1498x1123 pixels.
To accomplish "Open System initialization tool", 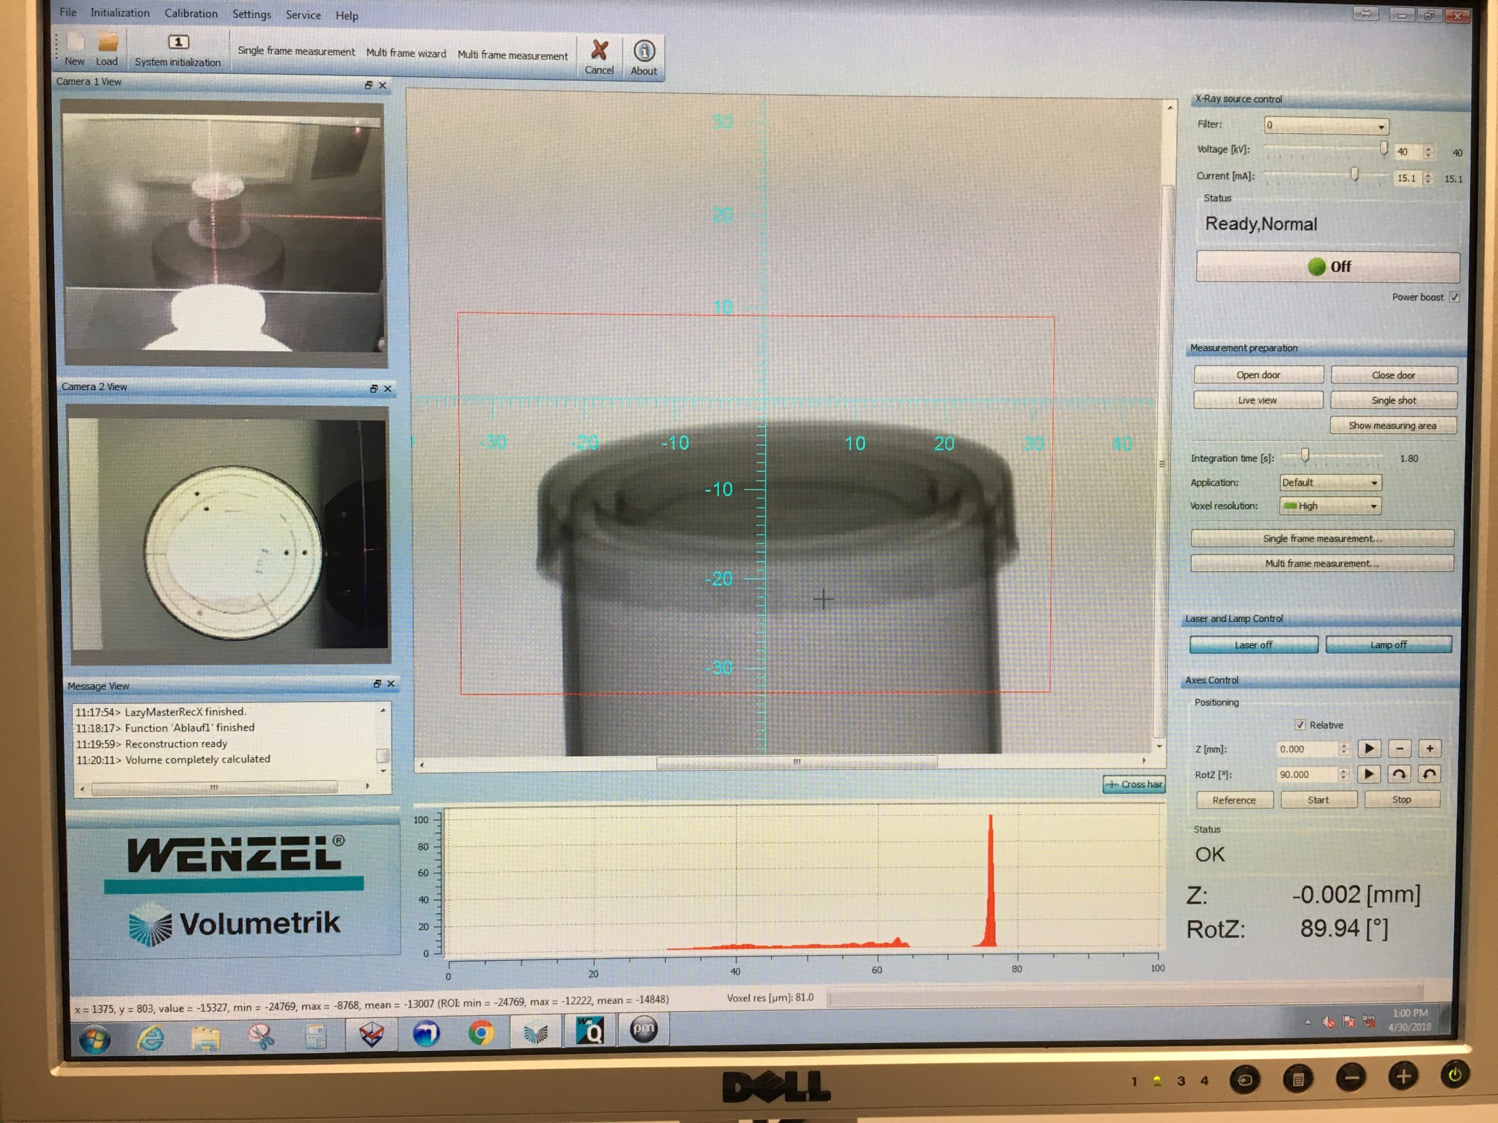I will (x=177, y=51).
